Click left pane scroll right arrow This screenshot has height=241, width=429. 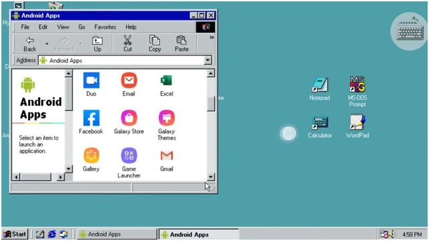61,177
